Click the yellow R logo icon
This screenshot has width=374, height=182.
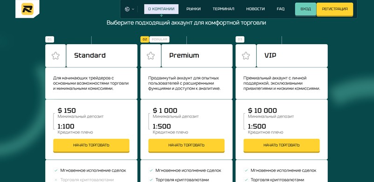click(x=27, y=9)
